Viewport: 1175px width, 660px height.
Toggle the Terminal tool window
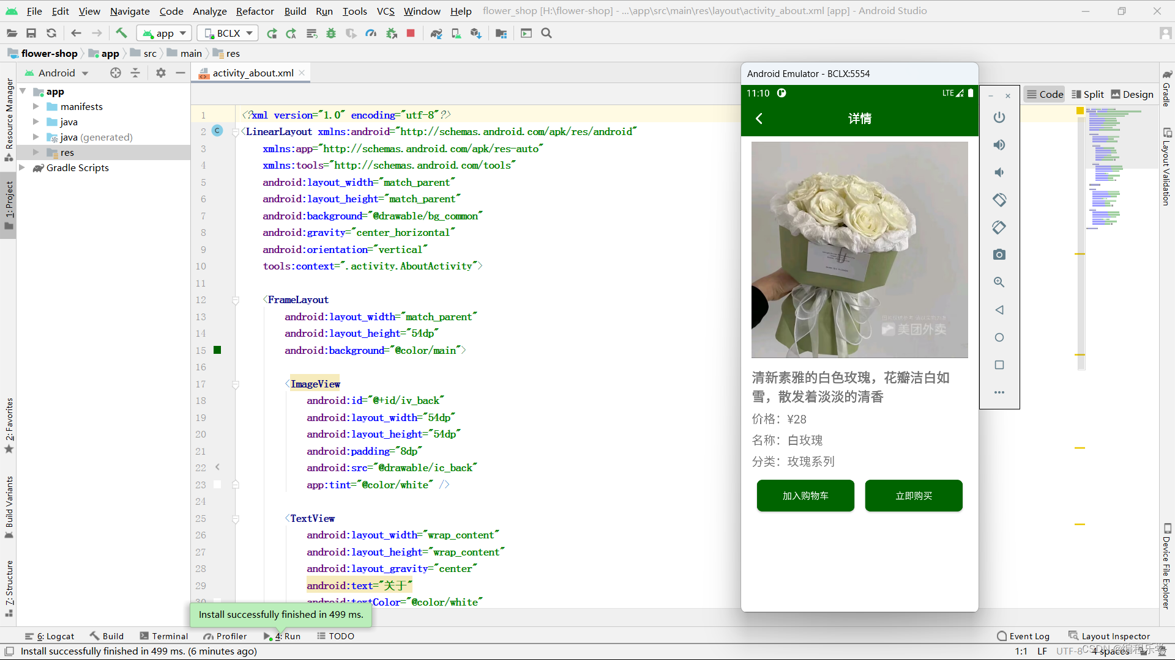click(x=163, y=636)
